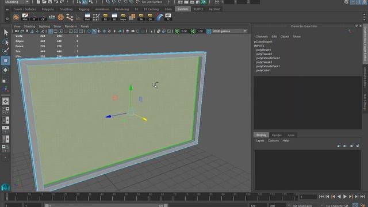
Task: Click the Save scene icon
Action: click(50, 2)
